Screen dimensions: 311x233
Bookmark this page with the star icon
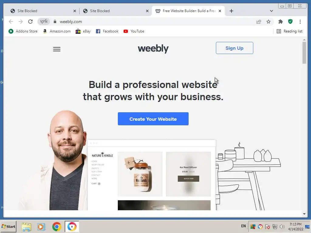coord(268,22)
